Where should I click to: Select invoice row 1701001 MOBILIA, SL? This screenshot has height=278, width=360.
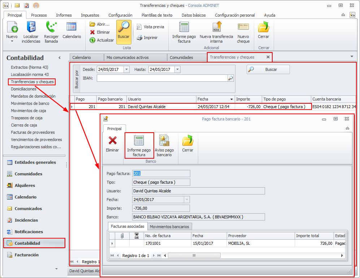[227, 243]
